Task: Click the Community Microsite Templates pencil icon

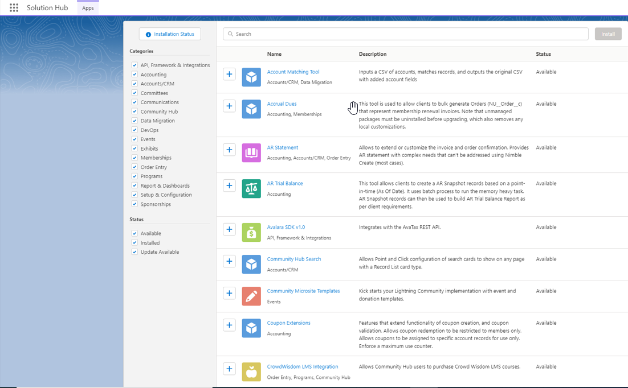Action: coord(251,296)
